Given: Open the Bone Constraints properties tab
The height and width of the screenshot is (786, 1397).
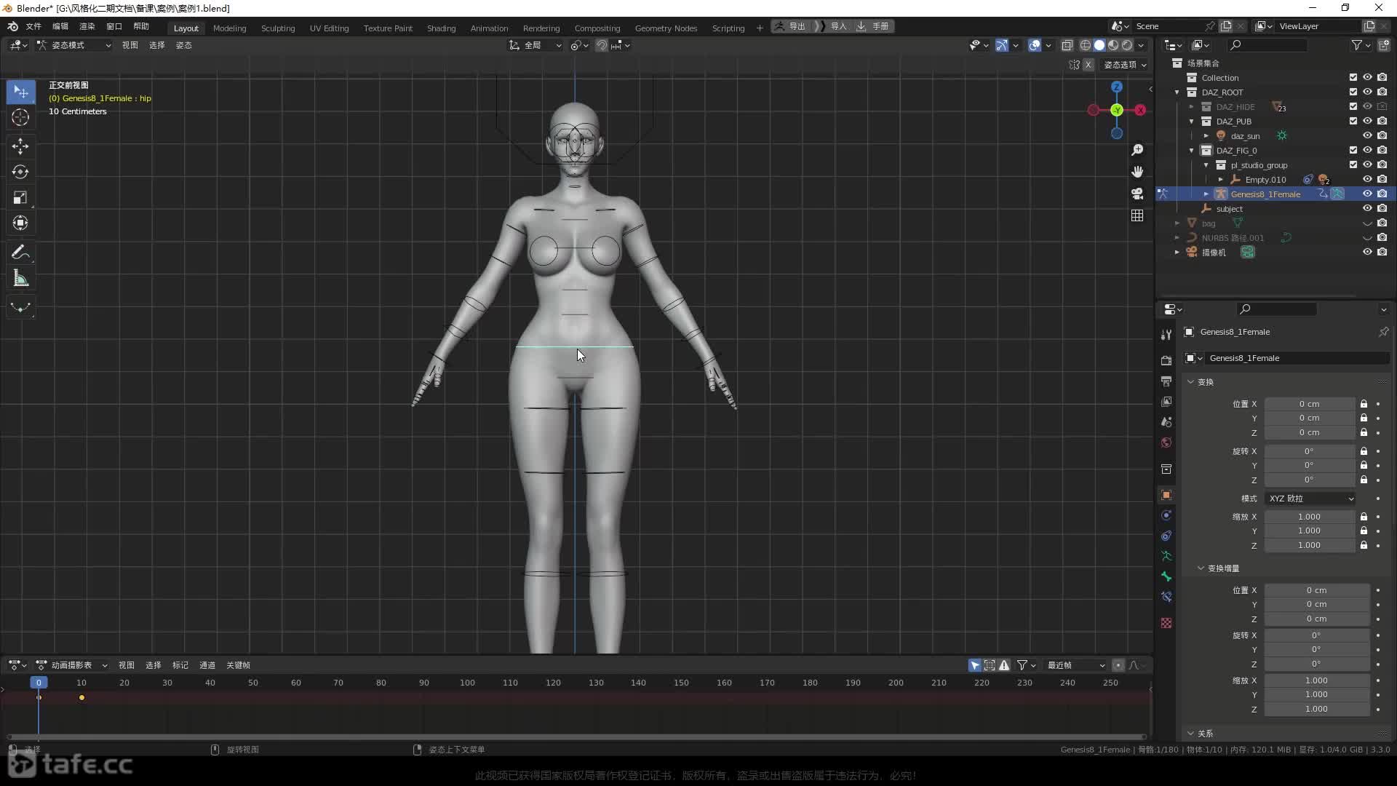Looking at the screenshot, I should click(x=1166, y=597).
